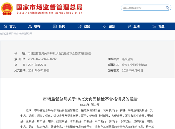Click breadcrumb link 政府信息公开
This screenshot has height=129, width=175.
[x=26, y=33]
